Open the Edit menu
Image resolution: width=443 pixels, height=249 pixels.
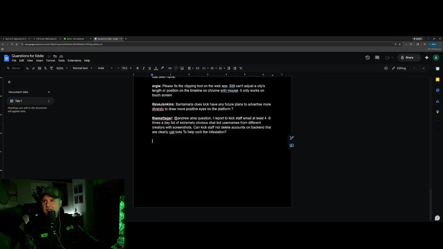(x=21, y=61)
